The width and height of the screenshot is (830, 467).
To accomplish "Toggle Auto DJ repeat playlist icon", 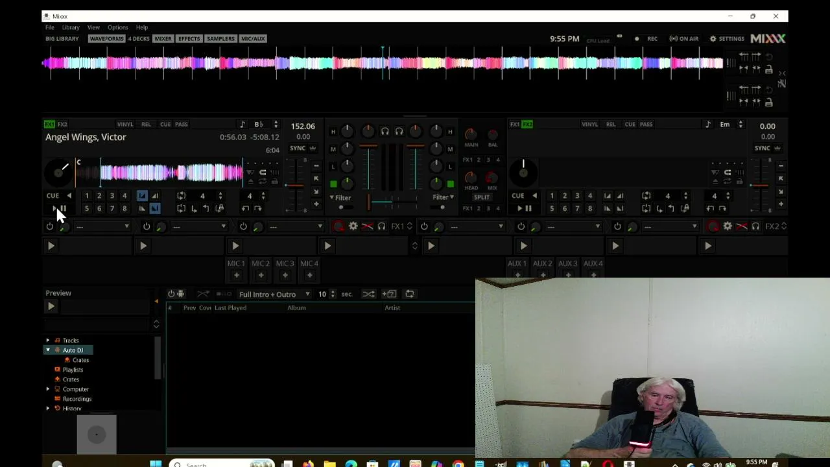I will 410,294.
